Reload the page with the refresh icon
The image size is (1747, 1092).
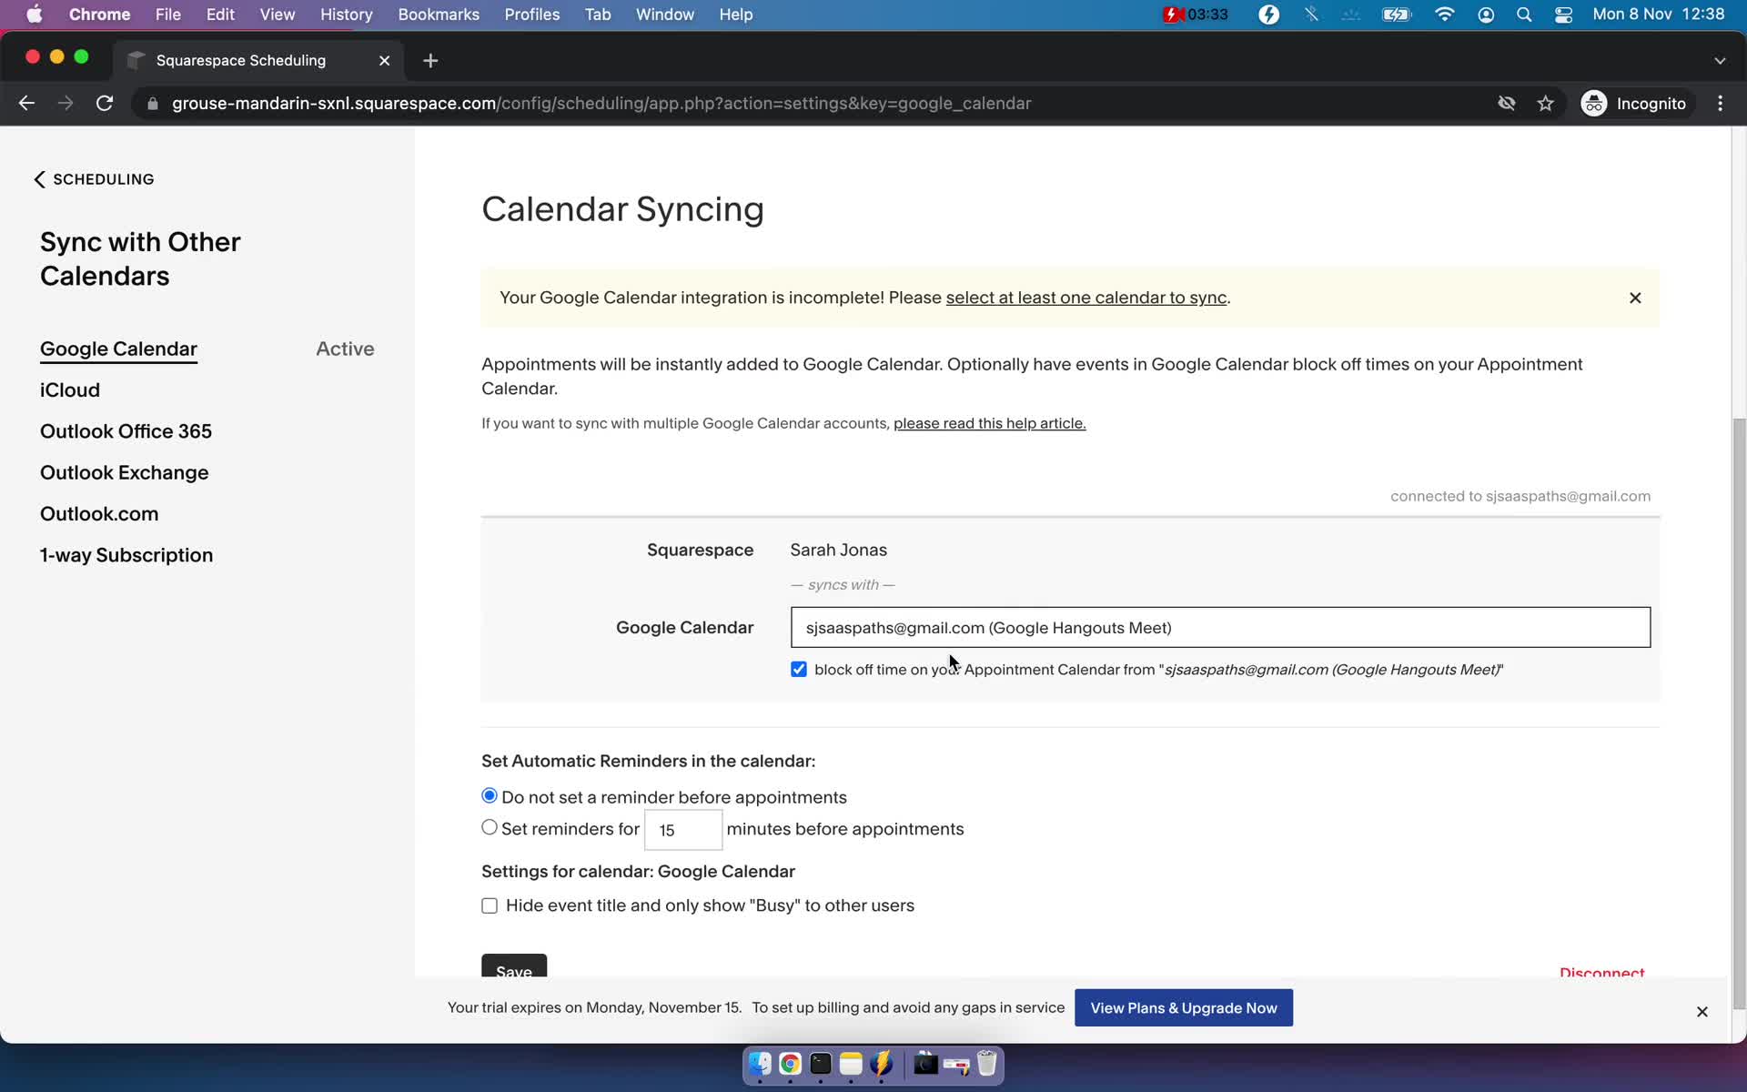point(105,104)
